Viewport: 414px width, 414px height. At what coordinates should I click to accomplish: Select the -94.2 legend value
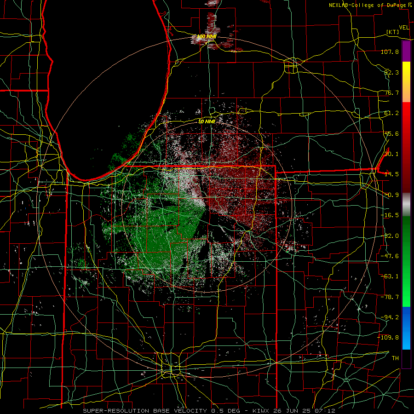390,317
